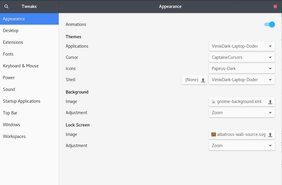Close window with red dot button
The height and width of the screenshot is (185, 282).
click(275, 6)
